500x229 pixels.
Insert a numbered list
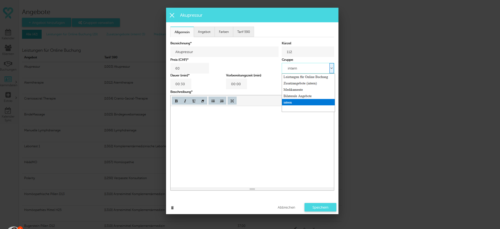pyautogui.click(x=222, y=101)
